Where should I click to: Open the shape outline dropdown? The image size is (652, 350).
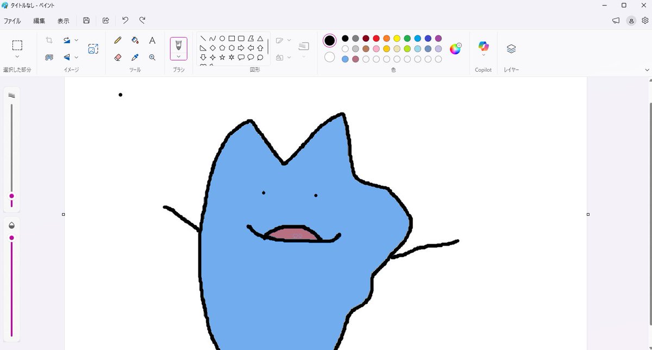(x=289, y=40)
